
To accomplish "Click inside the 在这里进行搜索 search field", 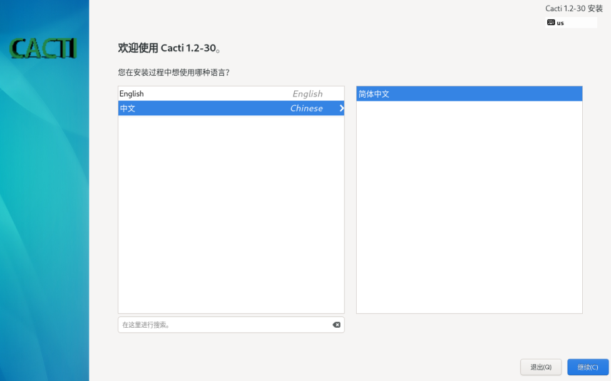I will [x=219, y=325].
